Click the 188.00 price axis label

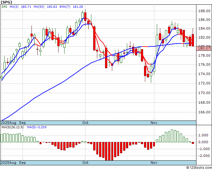pyautogui.click(x=204, y=11)
